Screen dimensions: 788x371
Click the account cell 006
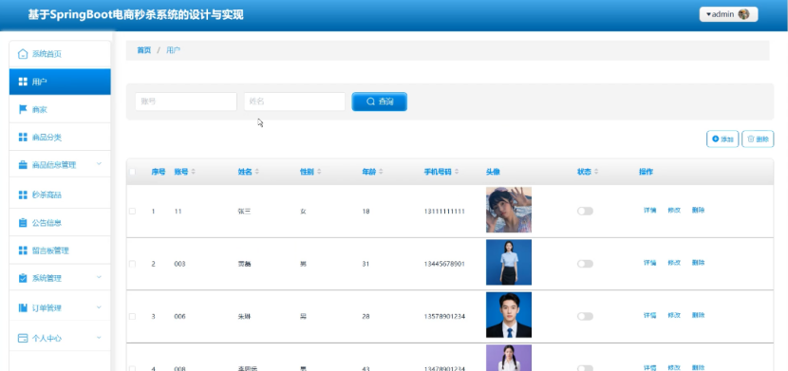tap(179, 317)
